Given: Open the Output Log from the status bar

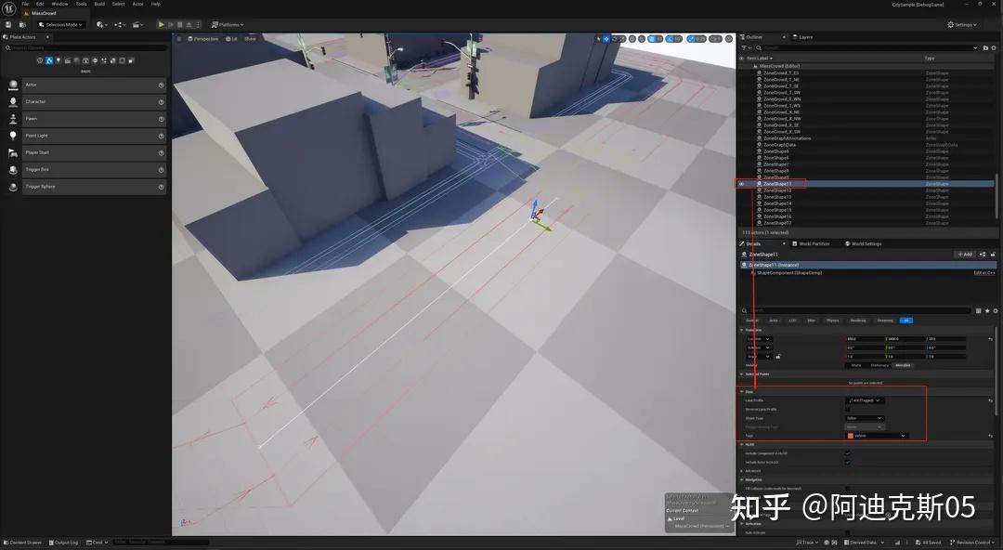Looking at the screenshot, I should click(x=65, y=542).
